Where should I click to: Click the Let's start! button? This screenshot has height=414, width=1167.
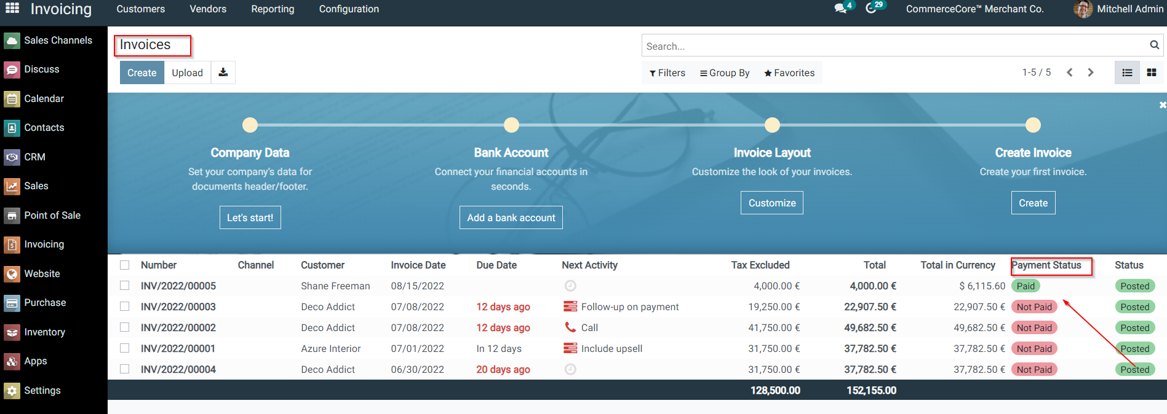pyautogui.click(x=250, y=217)
